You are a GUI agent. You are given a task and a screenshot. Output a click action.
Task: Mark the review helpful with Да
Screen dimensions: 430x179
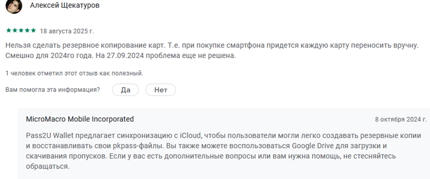125,90
